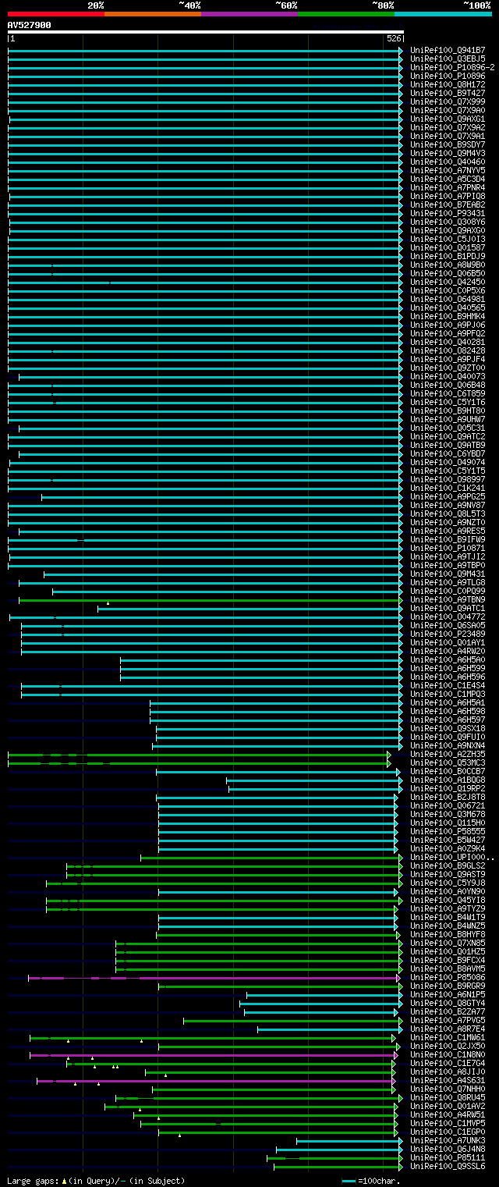This screenshot has height=1187, width=499.
Task: Select label UniRef100_B7EAB2
Action: 448,205
